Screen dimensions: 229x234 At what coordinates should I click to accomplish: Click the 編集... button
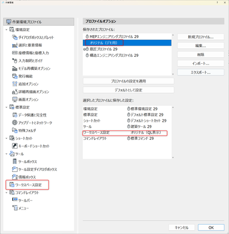(x=200, y=46)
